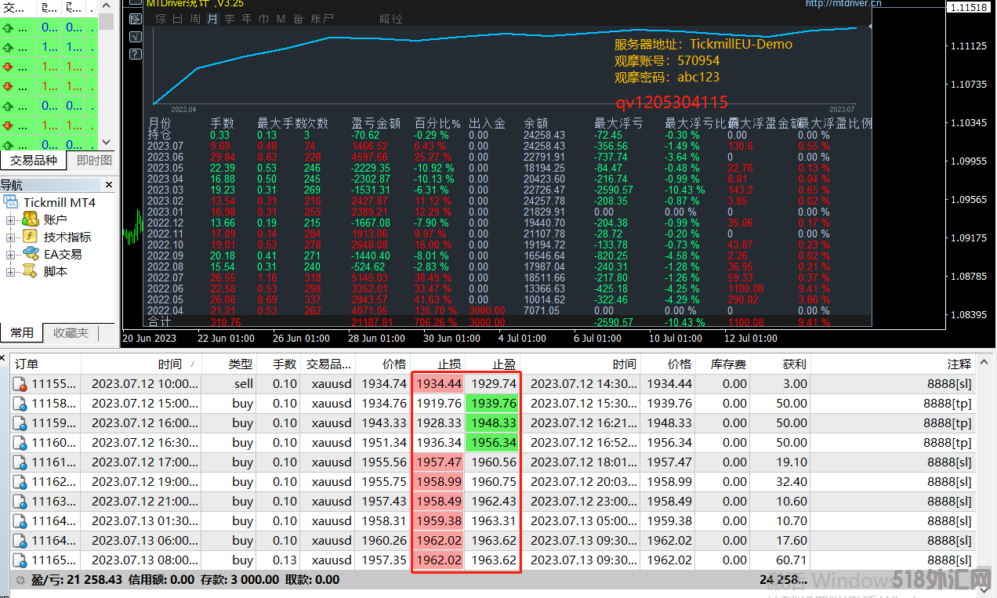Click stop-loss cell 1934.44 in sell row
The image size is (997, 598).
[439, 384]
